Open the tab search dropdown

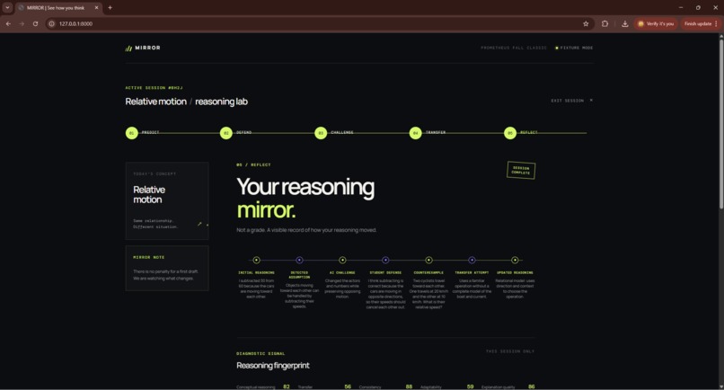click(x=7, y=7)
